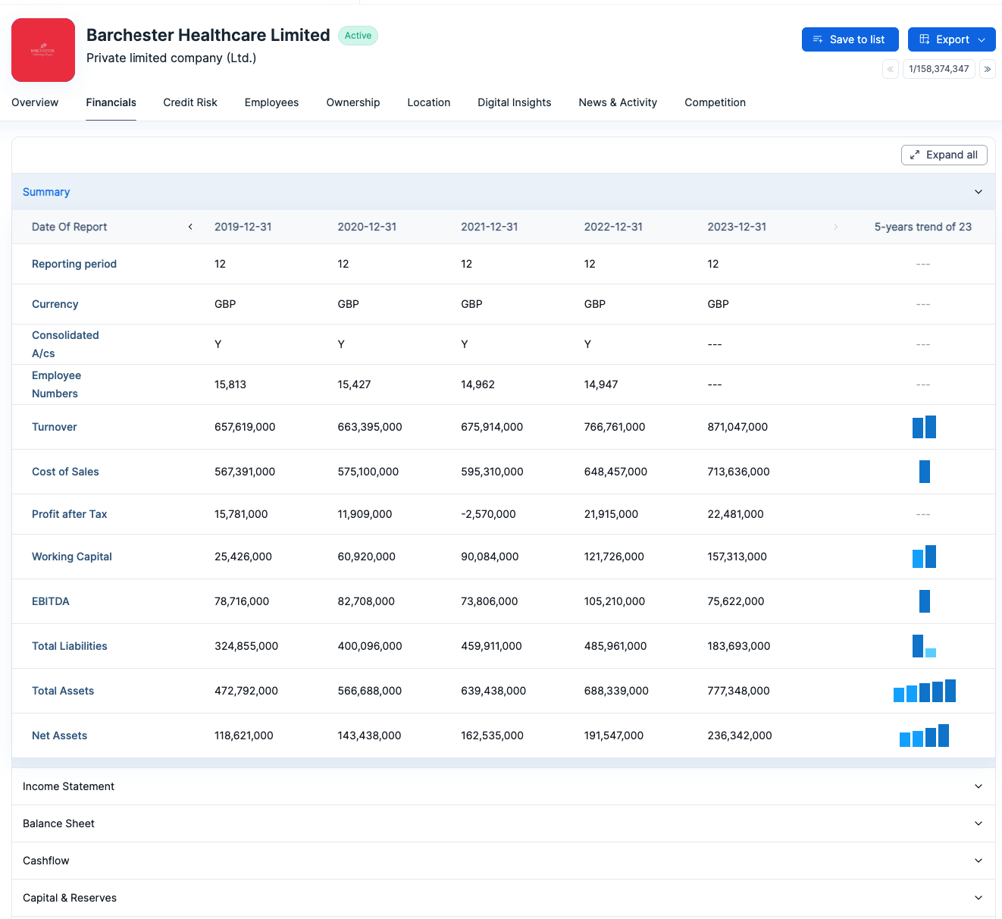The width and height of the screenshot is (1002, 919).
Task: Click the record counter 1/158,374,347 field
Action: (938, 69)
